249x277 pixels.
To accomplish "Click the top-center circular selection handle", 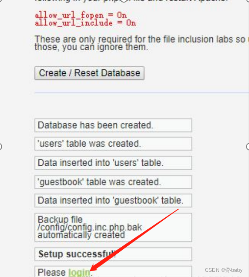I will coord(124,0).
